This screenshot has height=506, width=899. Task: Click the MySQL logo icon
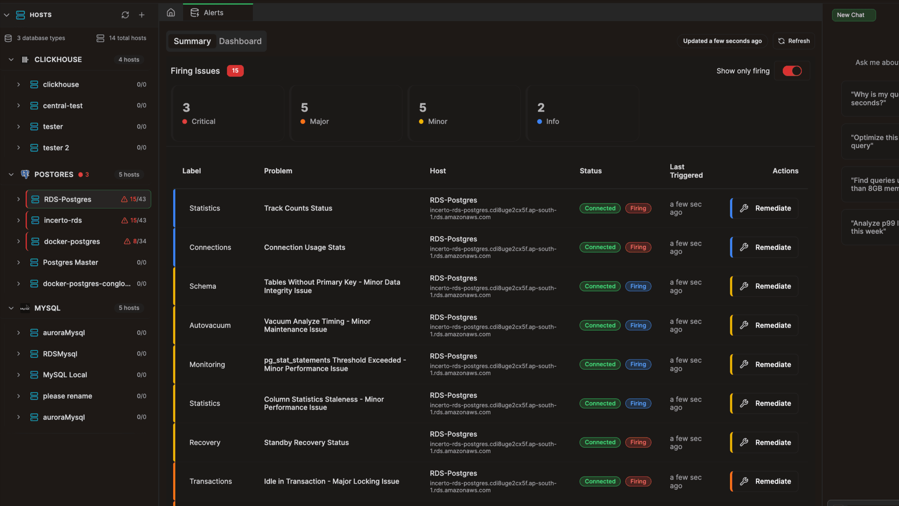click(25, 308)
